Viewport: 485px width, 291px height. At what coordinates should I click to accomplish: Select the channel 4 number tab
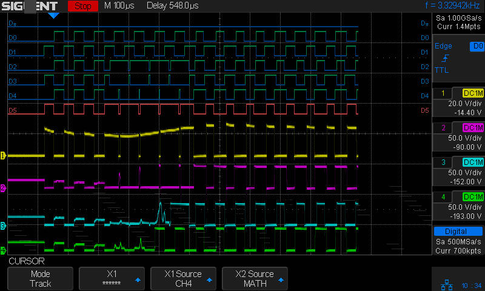point(443,197)
